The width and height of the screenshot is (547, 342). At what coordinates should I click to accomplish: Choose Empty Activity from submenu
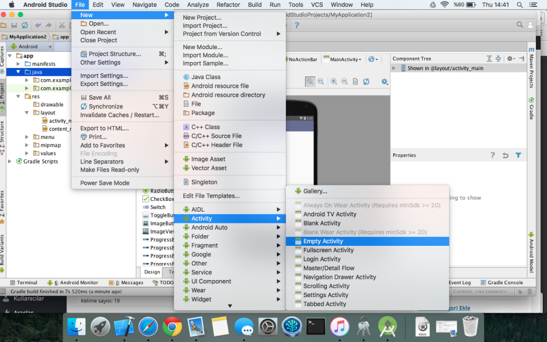[x=368, y=241]
